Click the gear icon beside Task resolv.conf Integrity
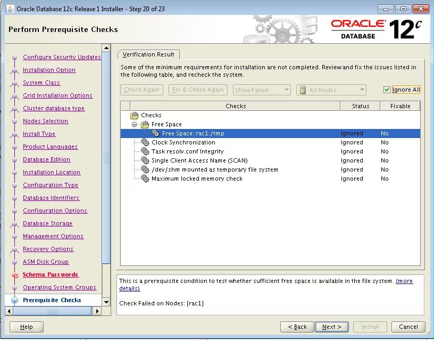The image size is (434, 340). click(x=145, y=151)
